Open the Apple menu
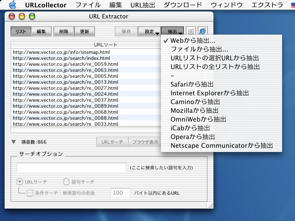The width and height of the screenshot is (295, 221). click(12, 5)
